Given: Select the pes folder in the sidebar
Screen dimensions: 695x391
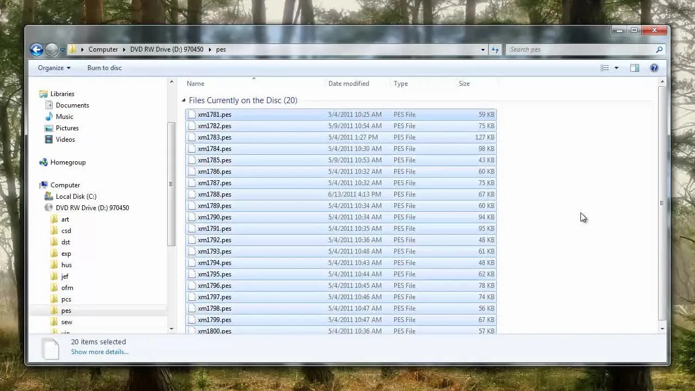Looking at the screenshot, I should (x=66, y=310).
